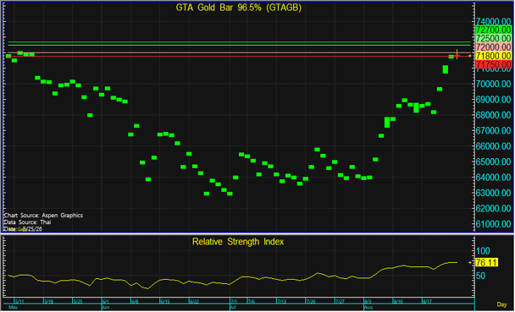Click the RSI value 76.11 label
515x312 pixels.
click(486, 262)
